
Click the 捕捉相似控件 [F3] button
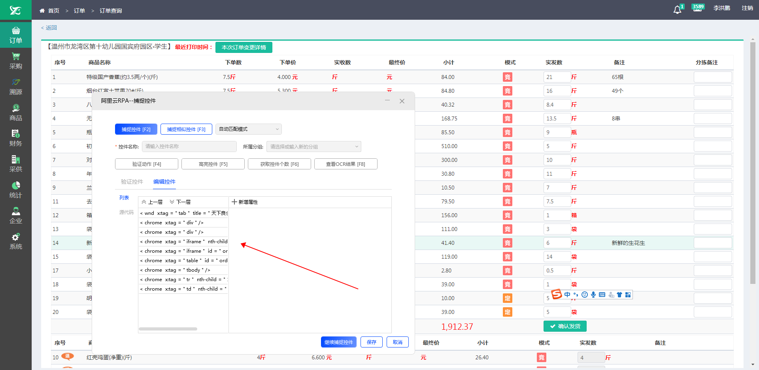[x=186, y=129]
